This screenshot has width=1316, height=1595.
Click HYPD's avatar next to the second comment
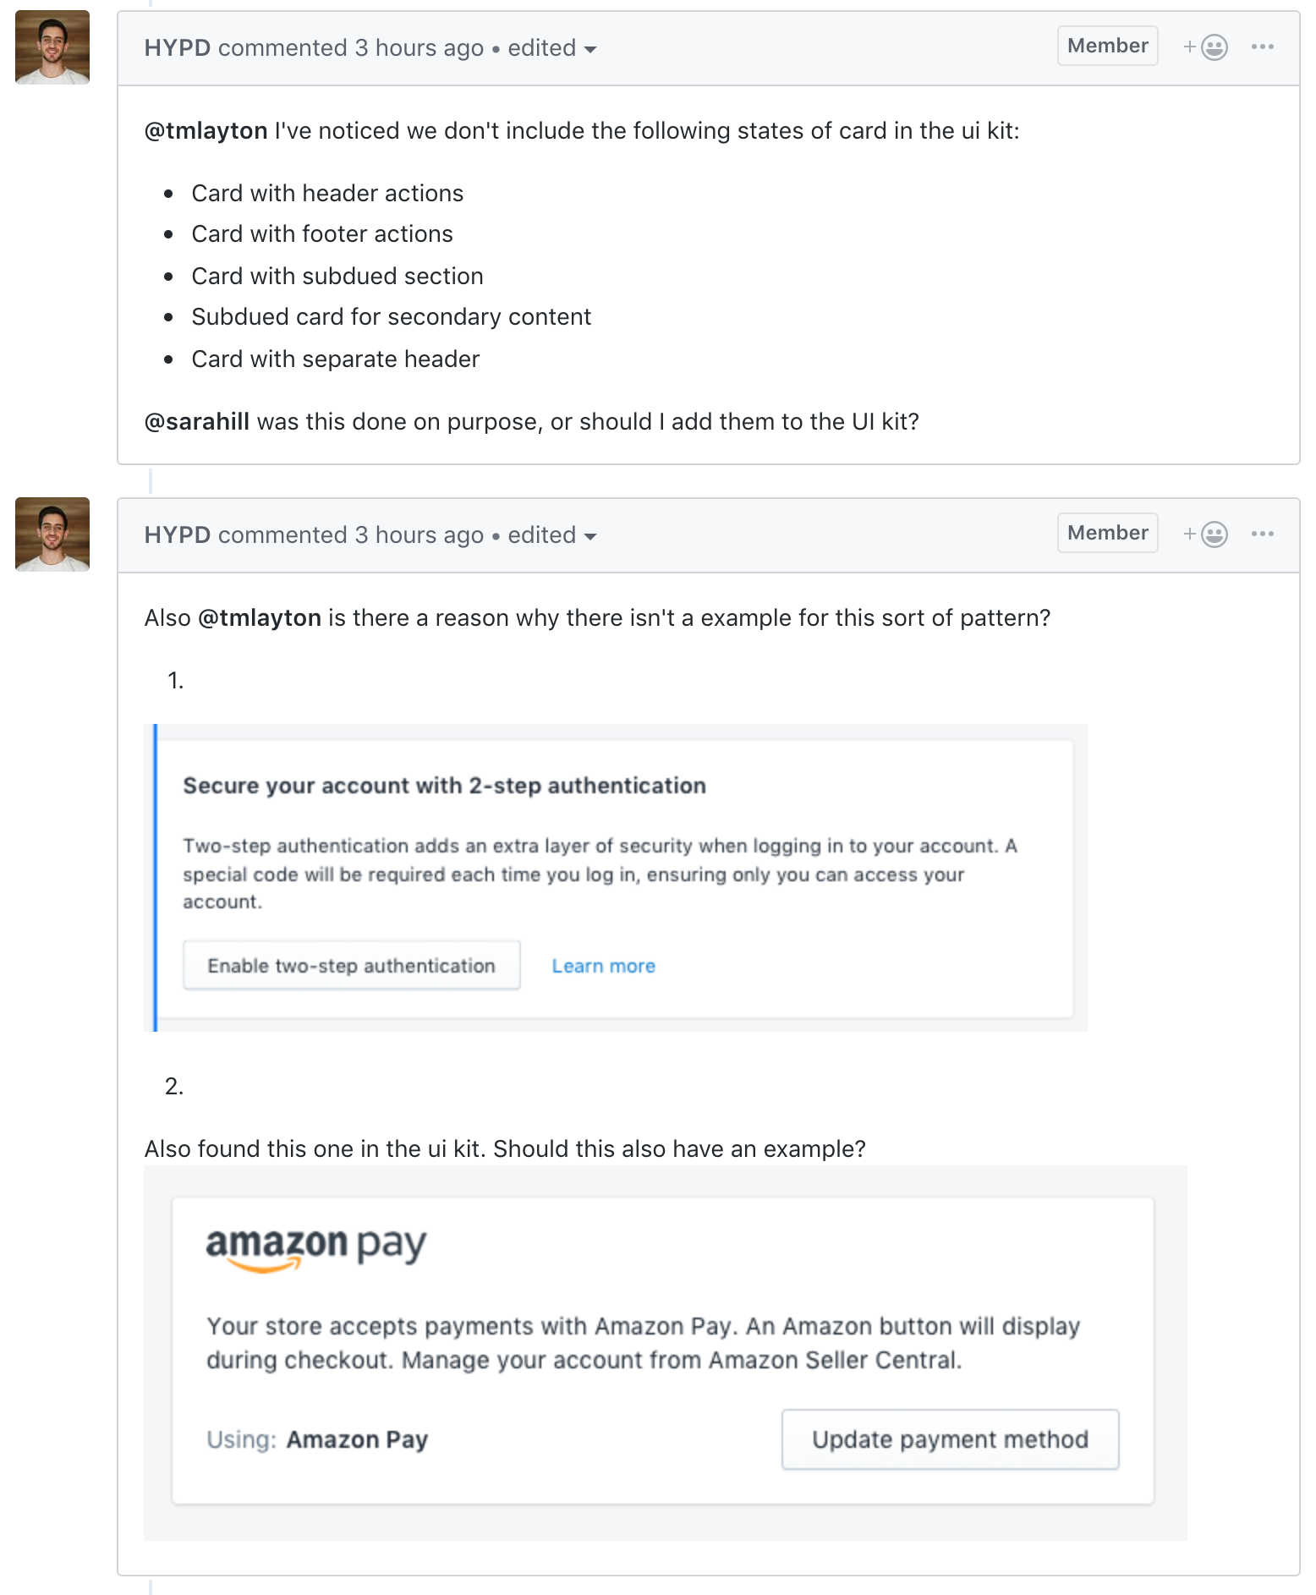coord(52,534)
